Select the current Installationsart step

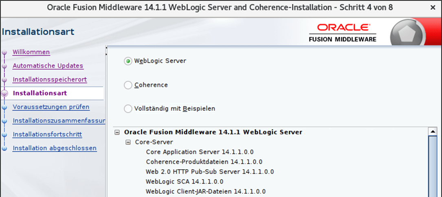click(x=40, y=93)
